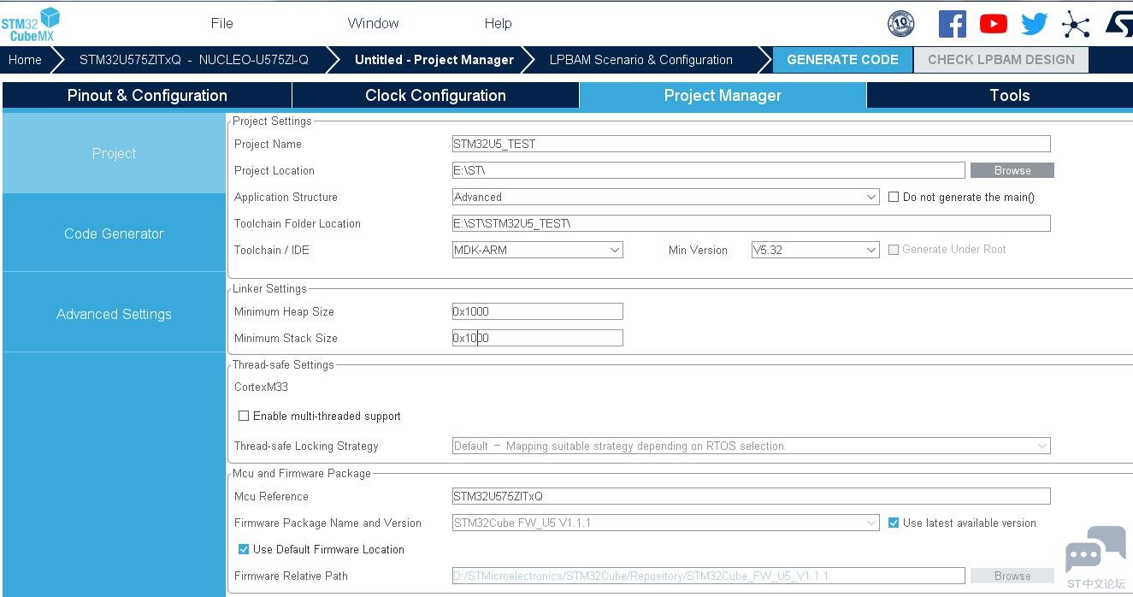Open Advanced Settings side section
Image resolution: width=1133 pixels, height=597 pixels.
[x=114, y=314]
